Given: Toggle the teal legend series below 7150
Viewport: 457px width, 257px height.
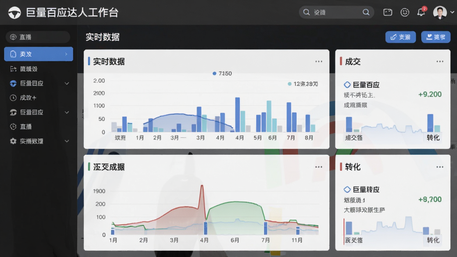Looking at the screenshot, I should [x=303, y=84].
